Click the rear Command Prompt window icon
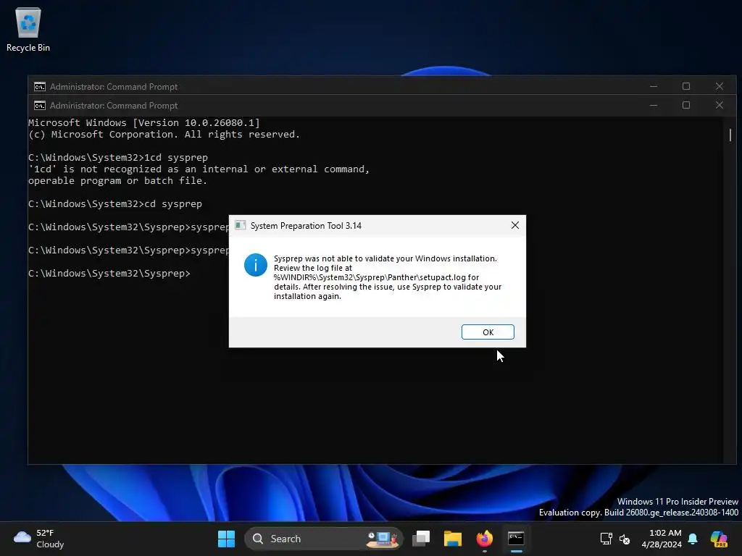 coord(40,87)
